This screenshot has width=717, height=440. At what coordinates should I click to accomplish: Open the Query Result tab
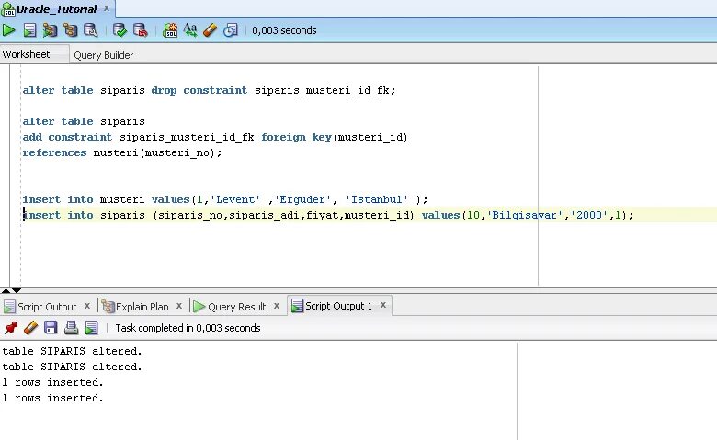coord(236,306)
